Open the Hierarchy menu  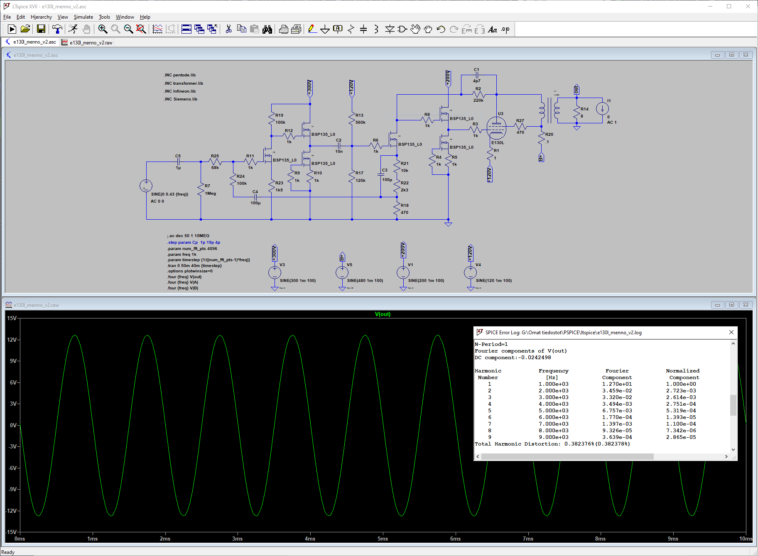(x=41, y=17)
